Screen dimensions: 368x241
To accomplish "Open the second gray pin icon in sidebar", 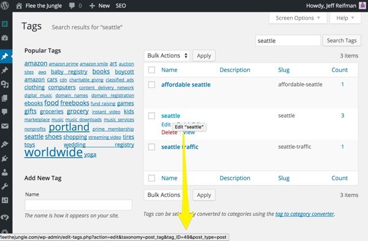I will pos(5,70).
